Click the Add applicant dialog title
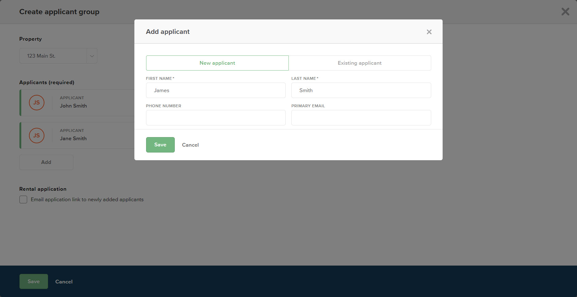The width and height of the screenshot is (577, 297). (x=168, y=32)
